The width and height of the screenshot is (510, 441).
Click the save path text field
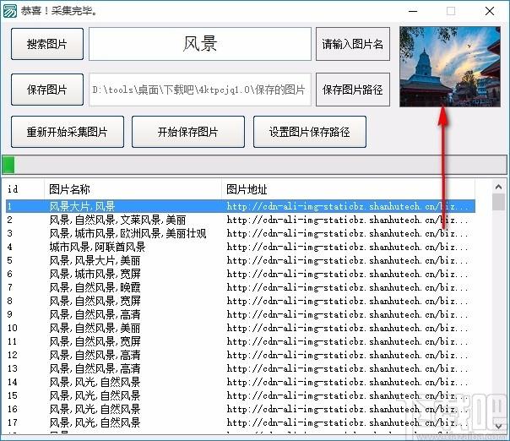click(x=200, y=90)
